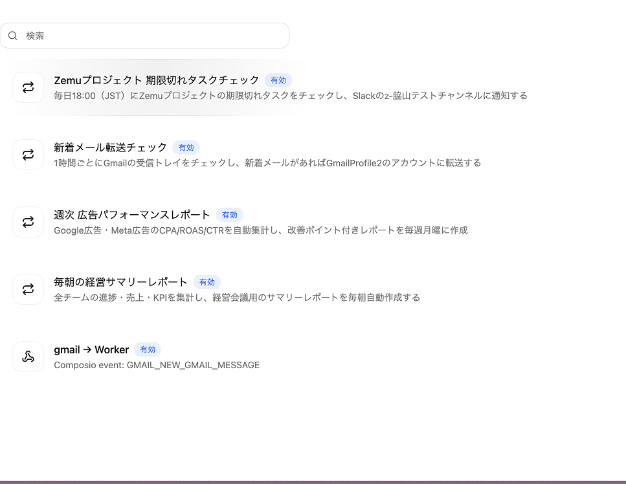Click 有効 badge on gmail → Worker
Image resolution: width=626 pixels, height=484 pixels.
(x=148, y=349)
